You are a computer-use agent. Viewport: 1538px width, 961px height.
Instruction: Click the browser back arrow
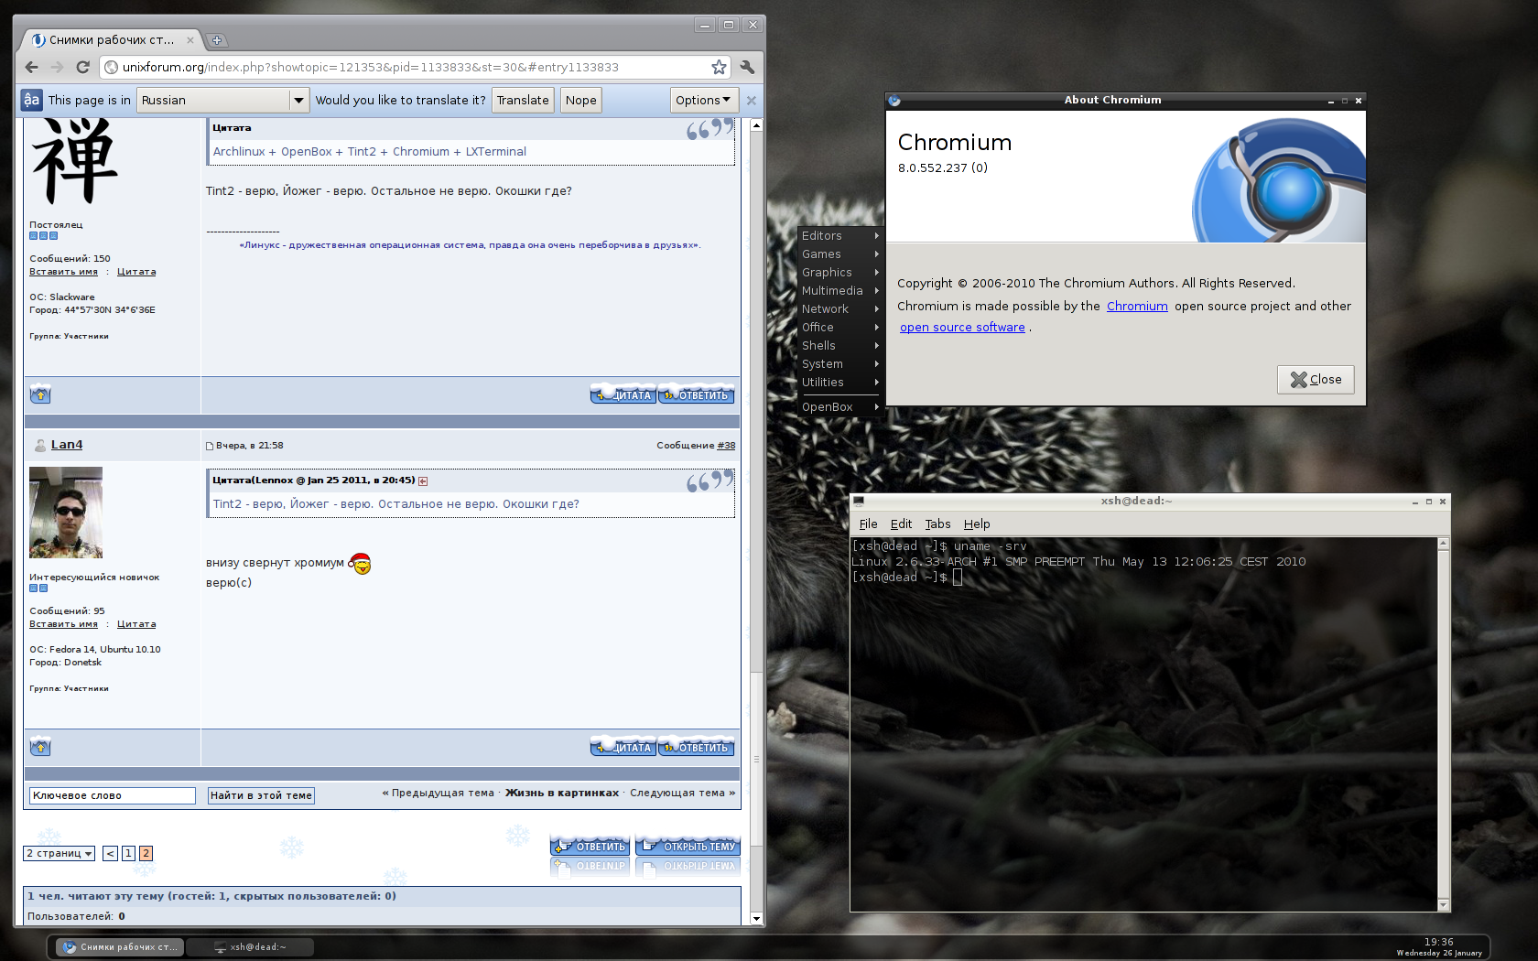[32, 67]
